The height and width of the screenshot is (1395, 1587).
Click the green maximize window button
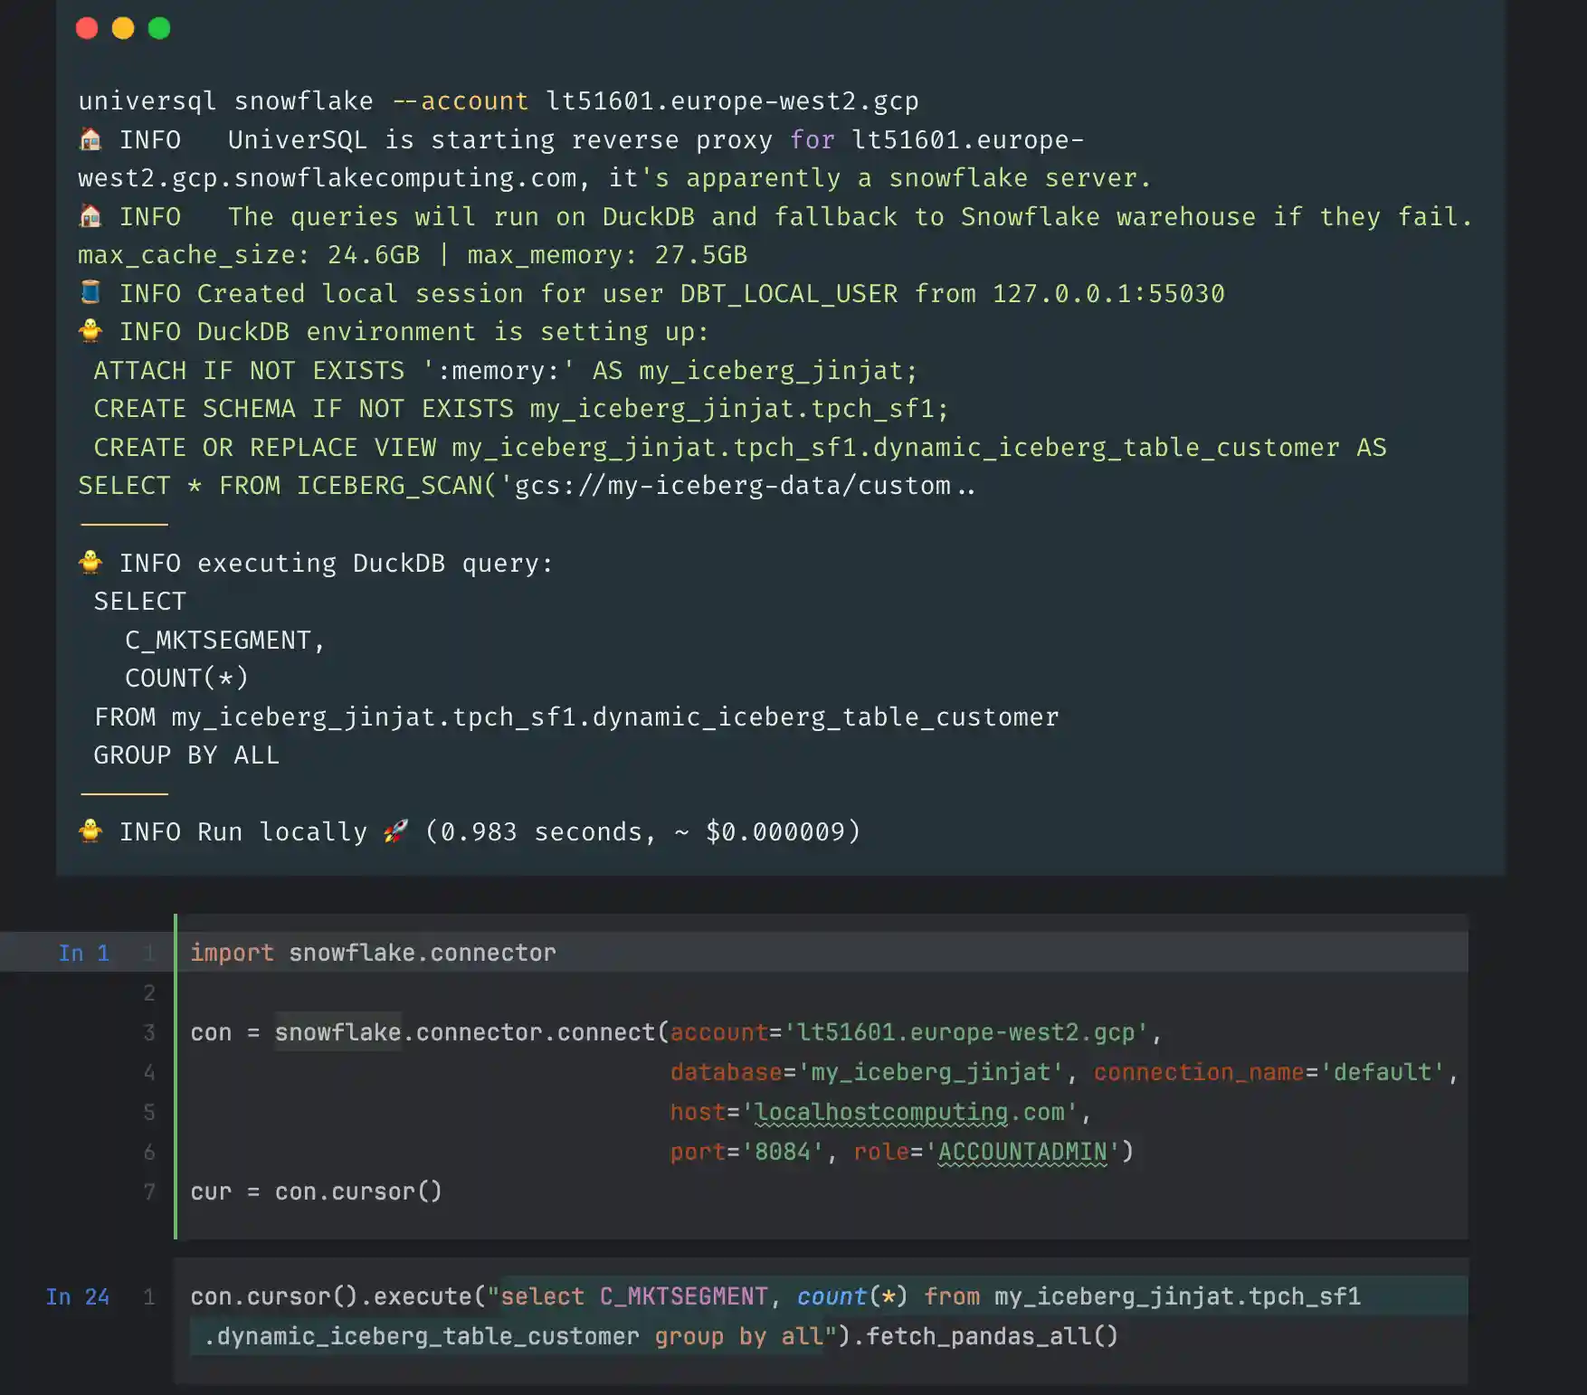pyautogui.click(x=159, y=29)
